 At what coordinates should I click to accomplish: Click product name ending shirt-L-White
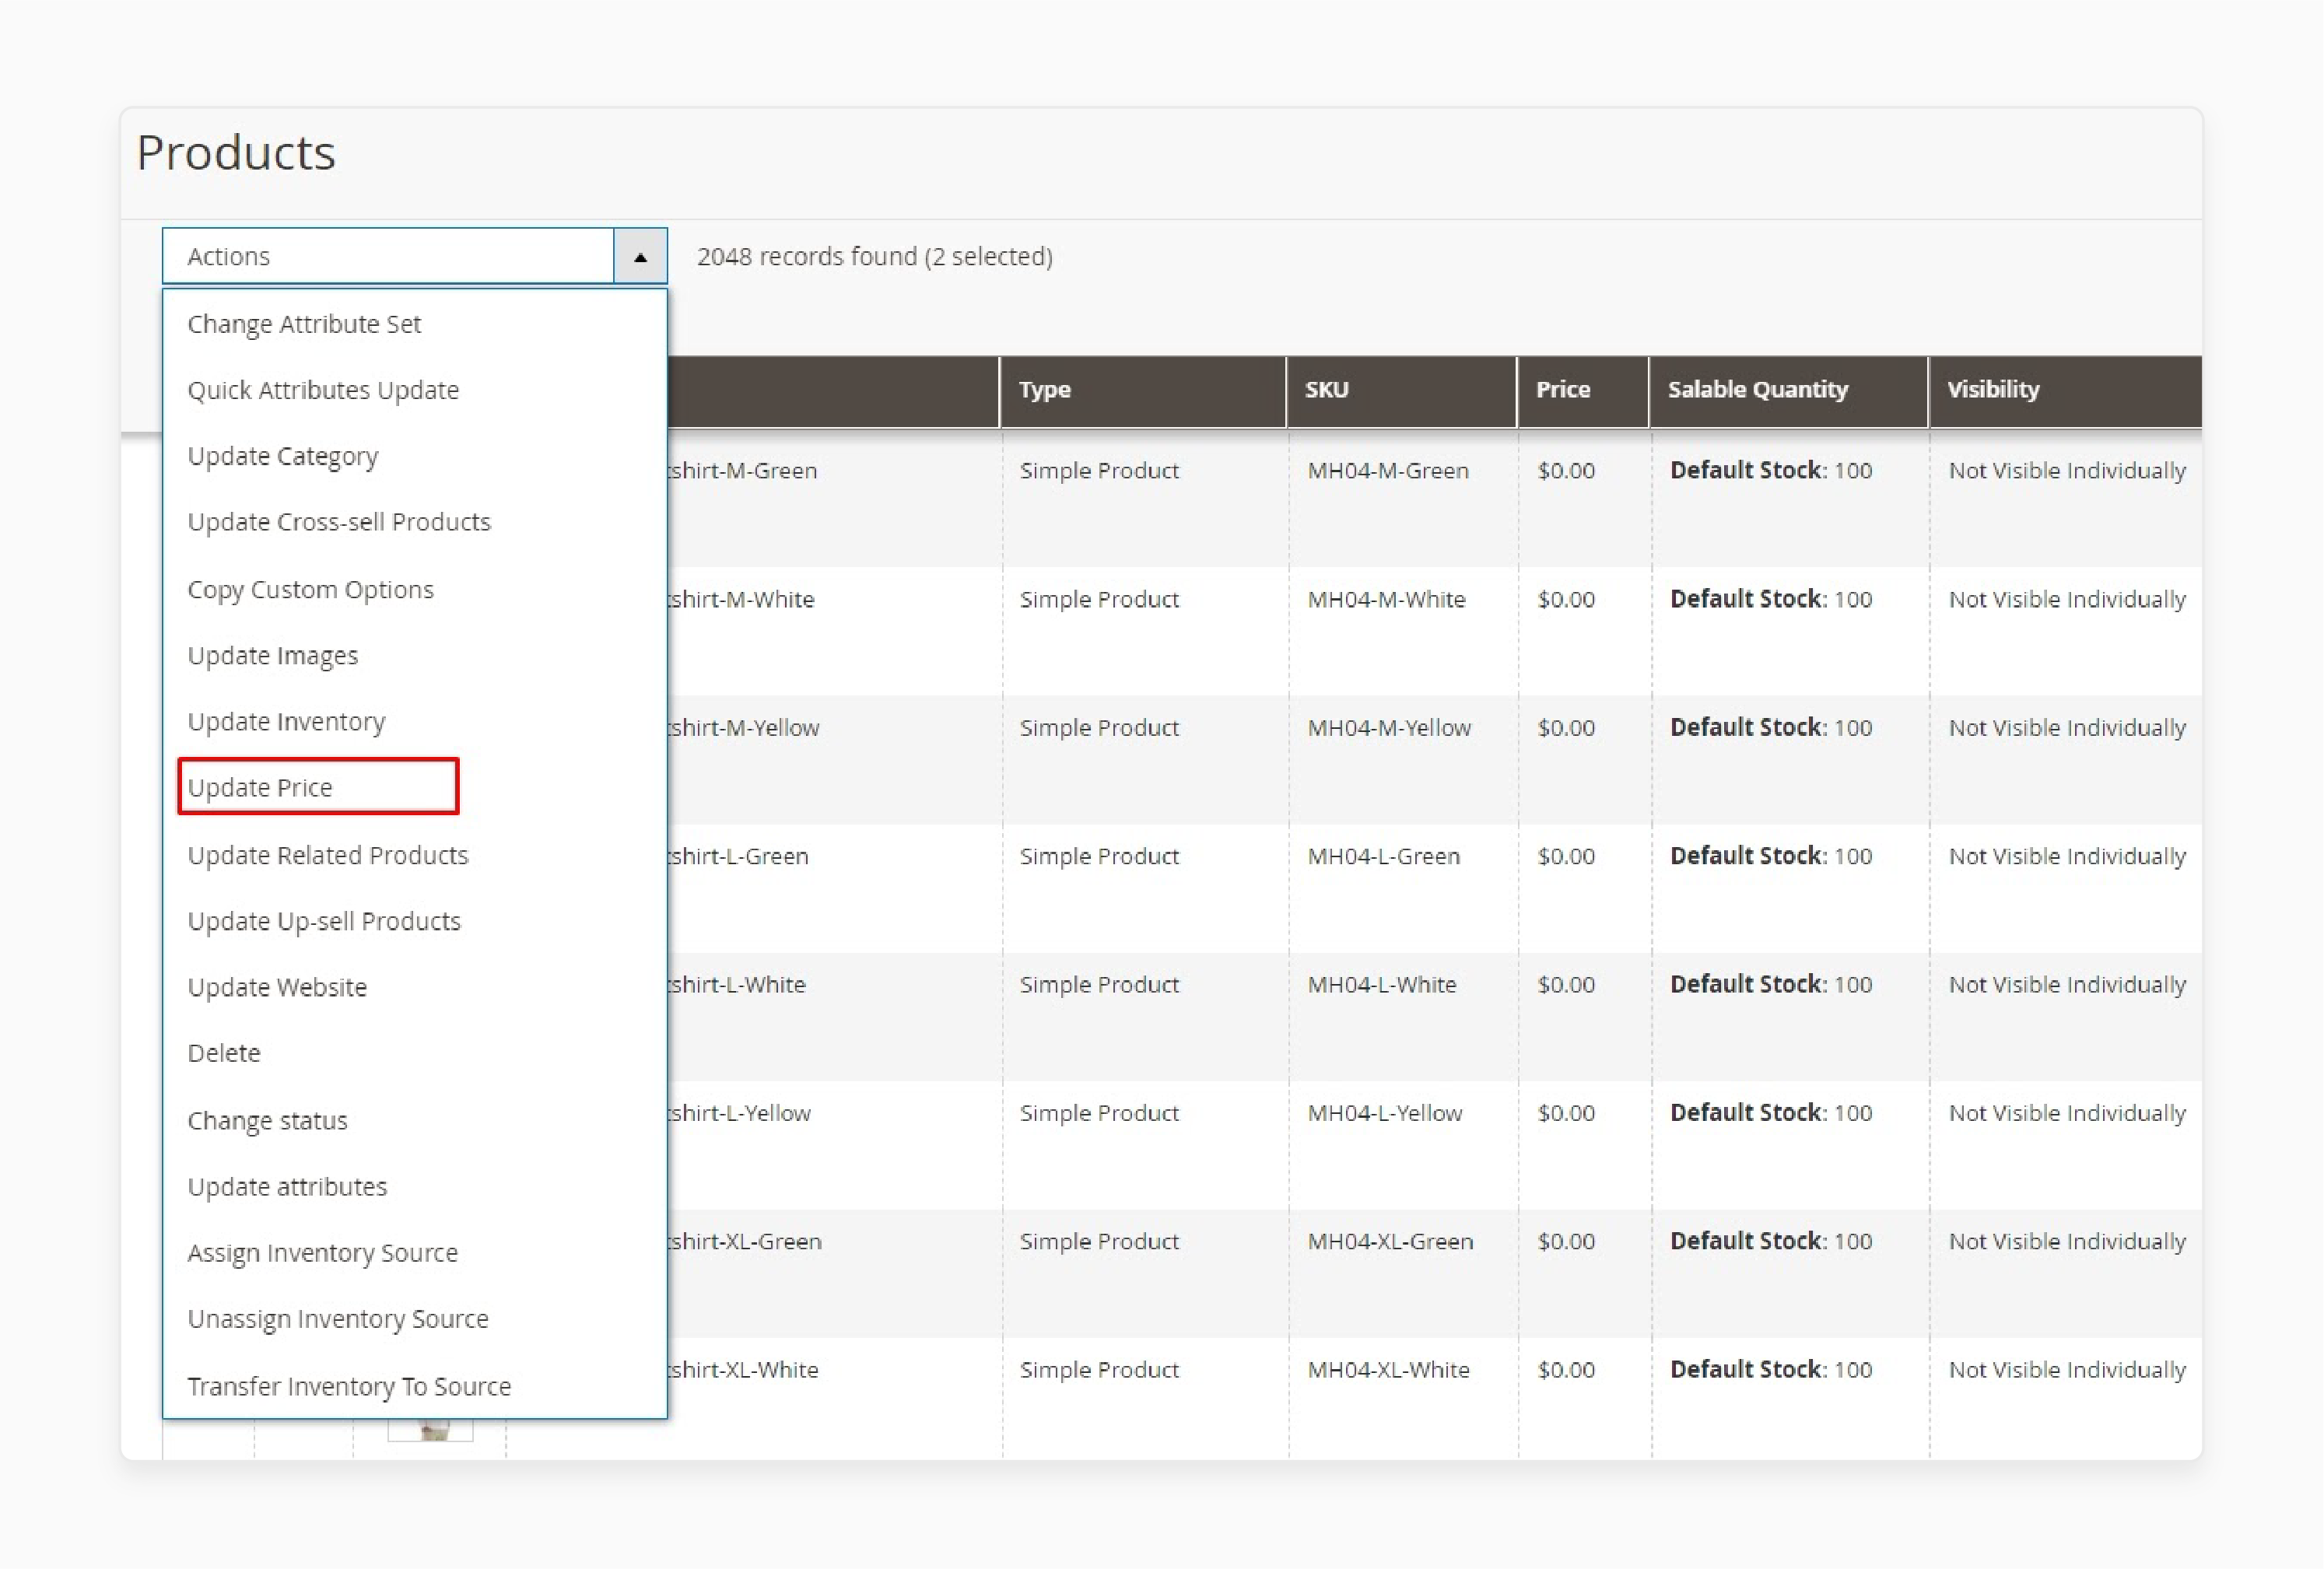(x=737, y=984)
